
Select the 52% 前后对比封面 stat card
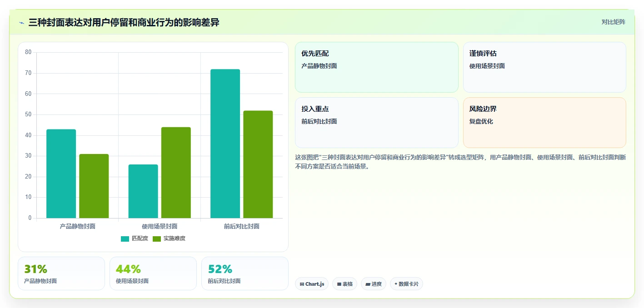tap(245, 273)
